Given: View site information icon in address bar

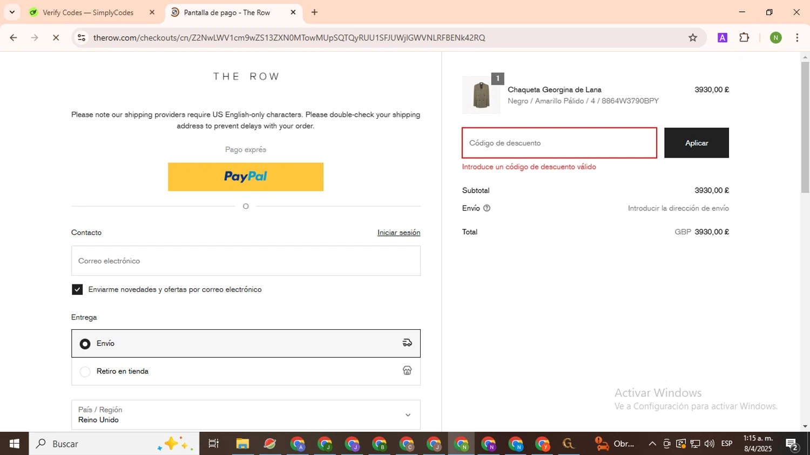Looking at the screenshot, I should point(82,38).
